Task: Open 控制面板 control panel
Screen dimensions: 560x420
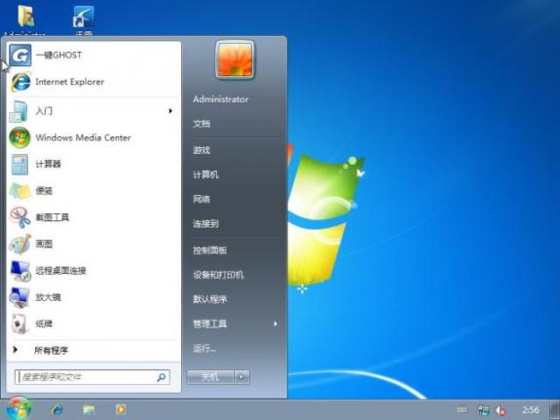Action: pyautogui.click(x=209, y=250)
